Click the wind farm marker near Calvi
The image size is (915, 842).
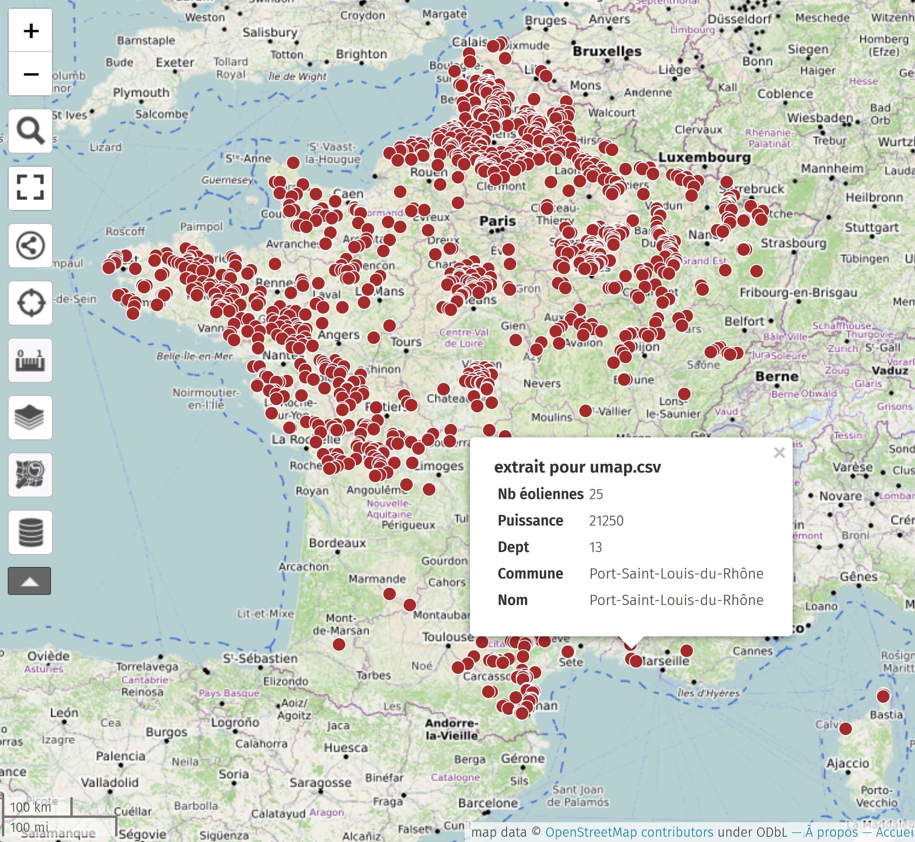tap(845, 729)
